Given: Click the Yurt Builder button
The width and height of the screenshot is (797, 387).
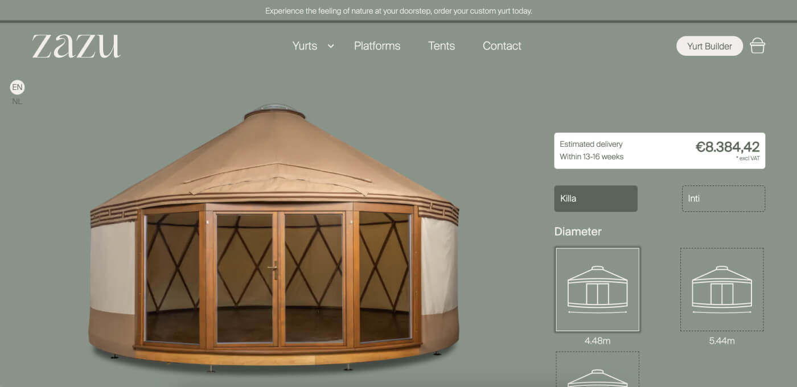Looking at the screenshot, I should 709,46.
